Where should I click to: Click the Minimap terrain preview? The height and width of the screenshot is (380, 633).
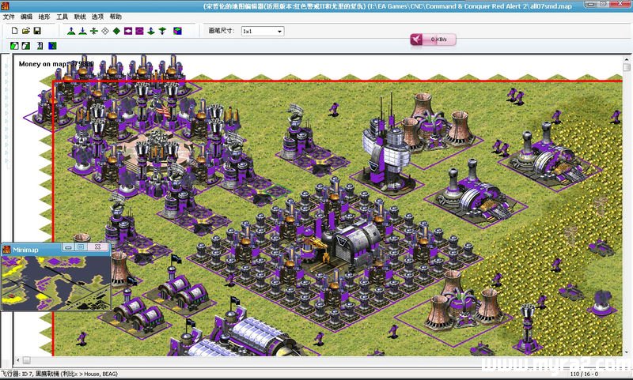tap(56, 283)
